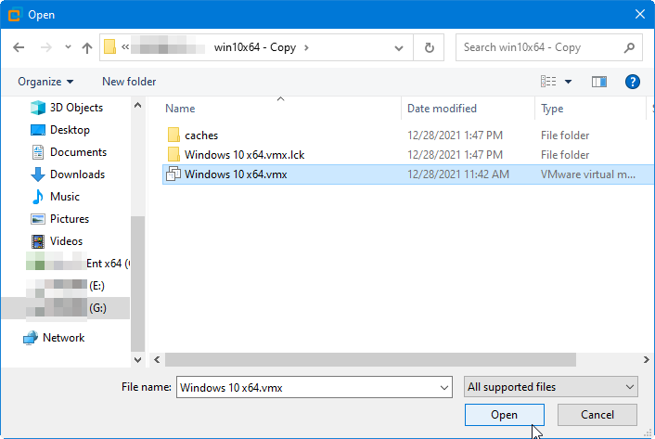Viewport: 655px width, 439px height.
Task: Click win10x64 - Copy breadcrumb
Action: [255, 47]
